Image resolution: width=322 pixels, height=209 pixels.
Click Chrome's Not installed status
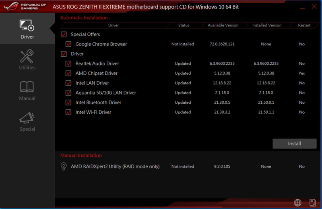(x=183, y=44)
